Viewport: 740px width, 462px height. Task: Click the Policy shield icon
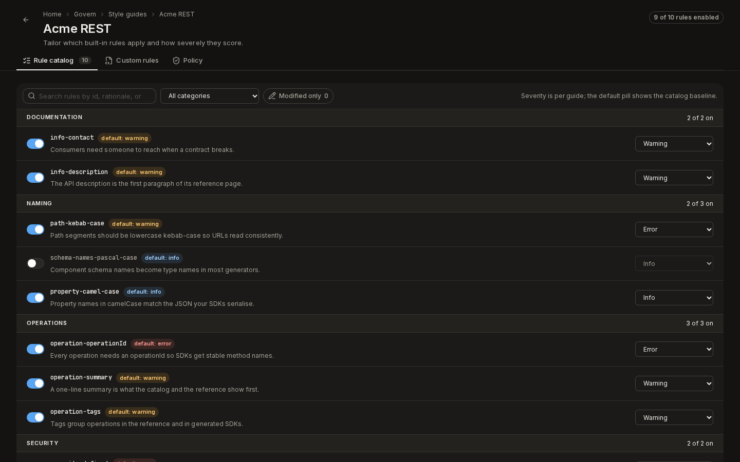(176, 61)
